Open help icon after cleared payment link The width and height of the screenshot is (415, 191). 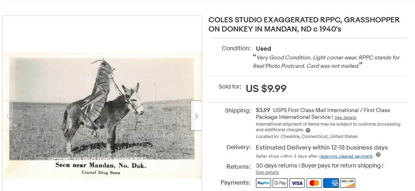(378, 155)
